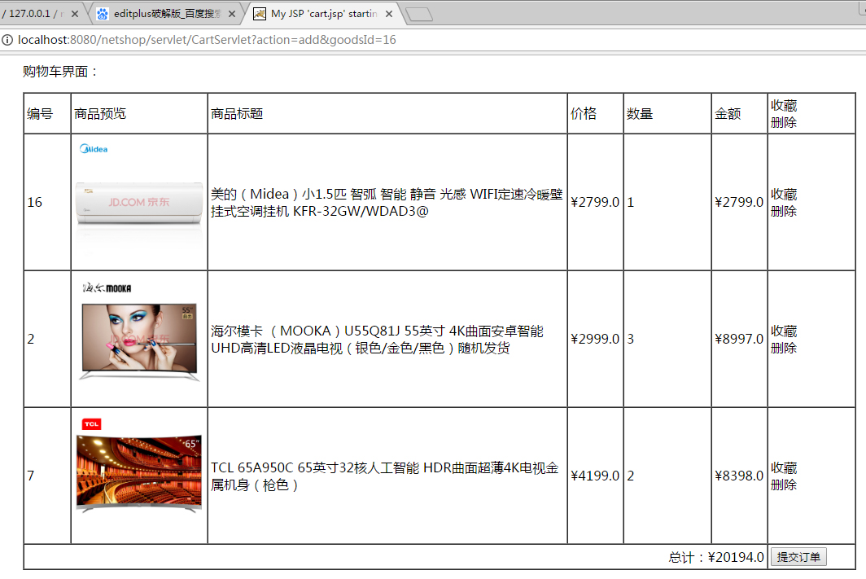Image resolution: width=866 pixels, height=579 pixels.
Task: Click 删除 for the Midea air conditioner
Action: [784, 211]
